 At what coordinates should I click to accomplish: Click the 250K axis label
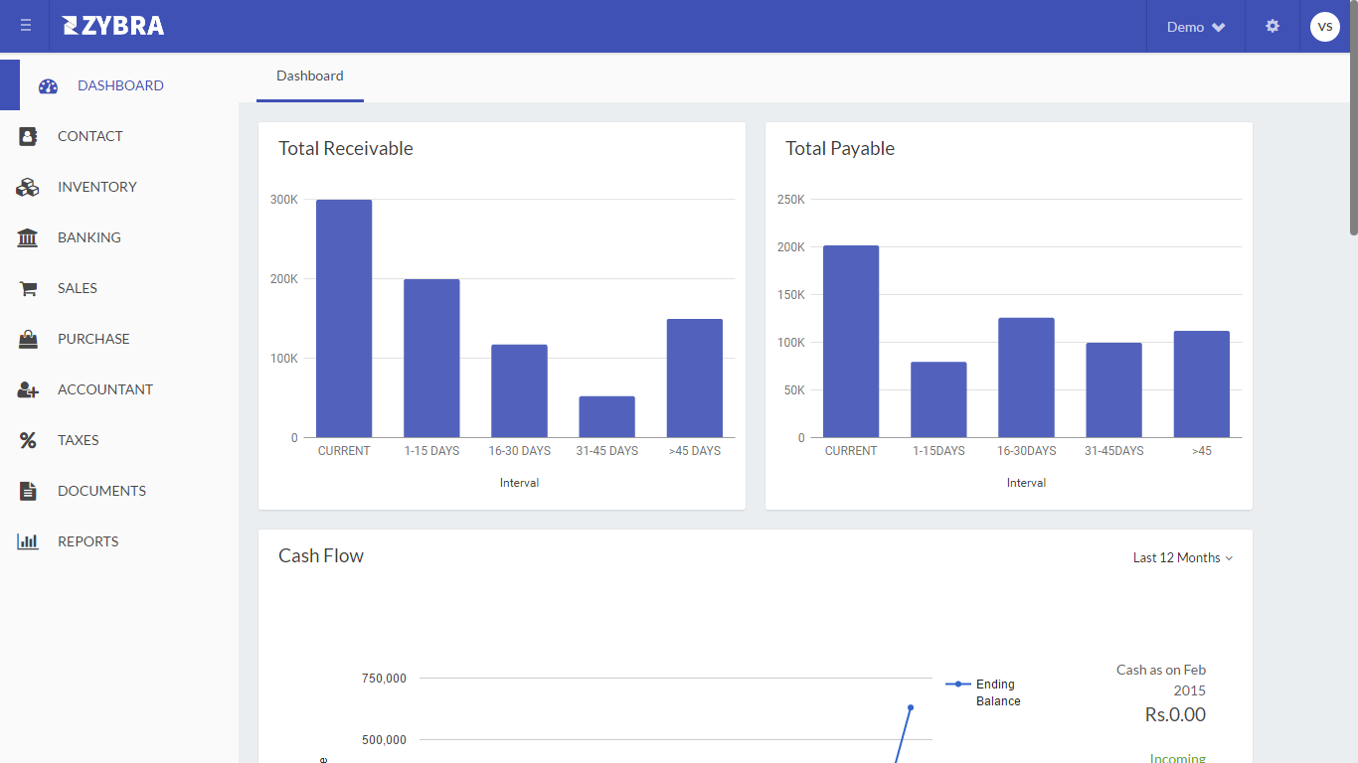[x=791, y=200]
